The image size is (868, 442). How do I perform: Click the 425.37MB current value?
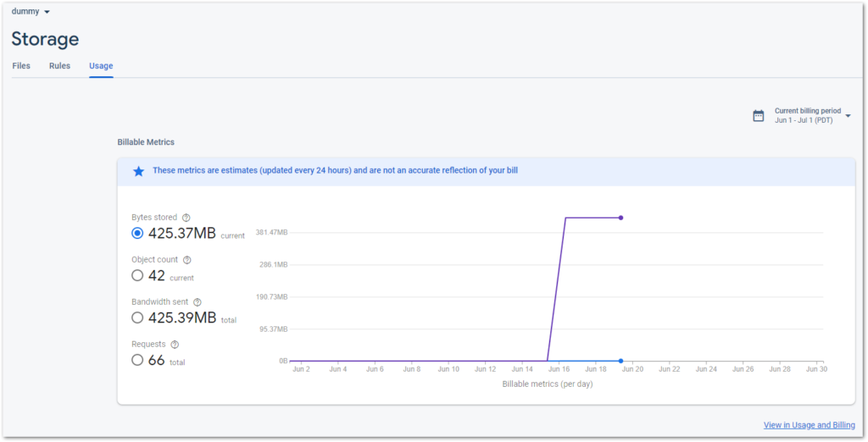click(x=182, y=234)
